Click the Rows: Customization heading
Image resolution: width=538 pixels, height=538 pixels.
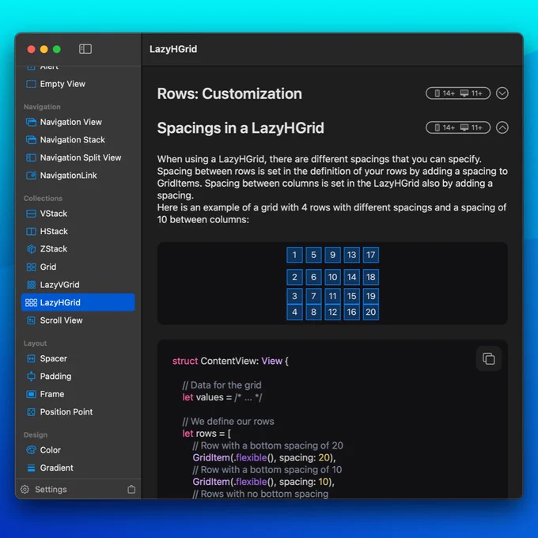pos(229,93)
